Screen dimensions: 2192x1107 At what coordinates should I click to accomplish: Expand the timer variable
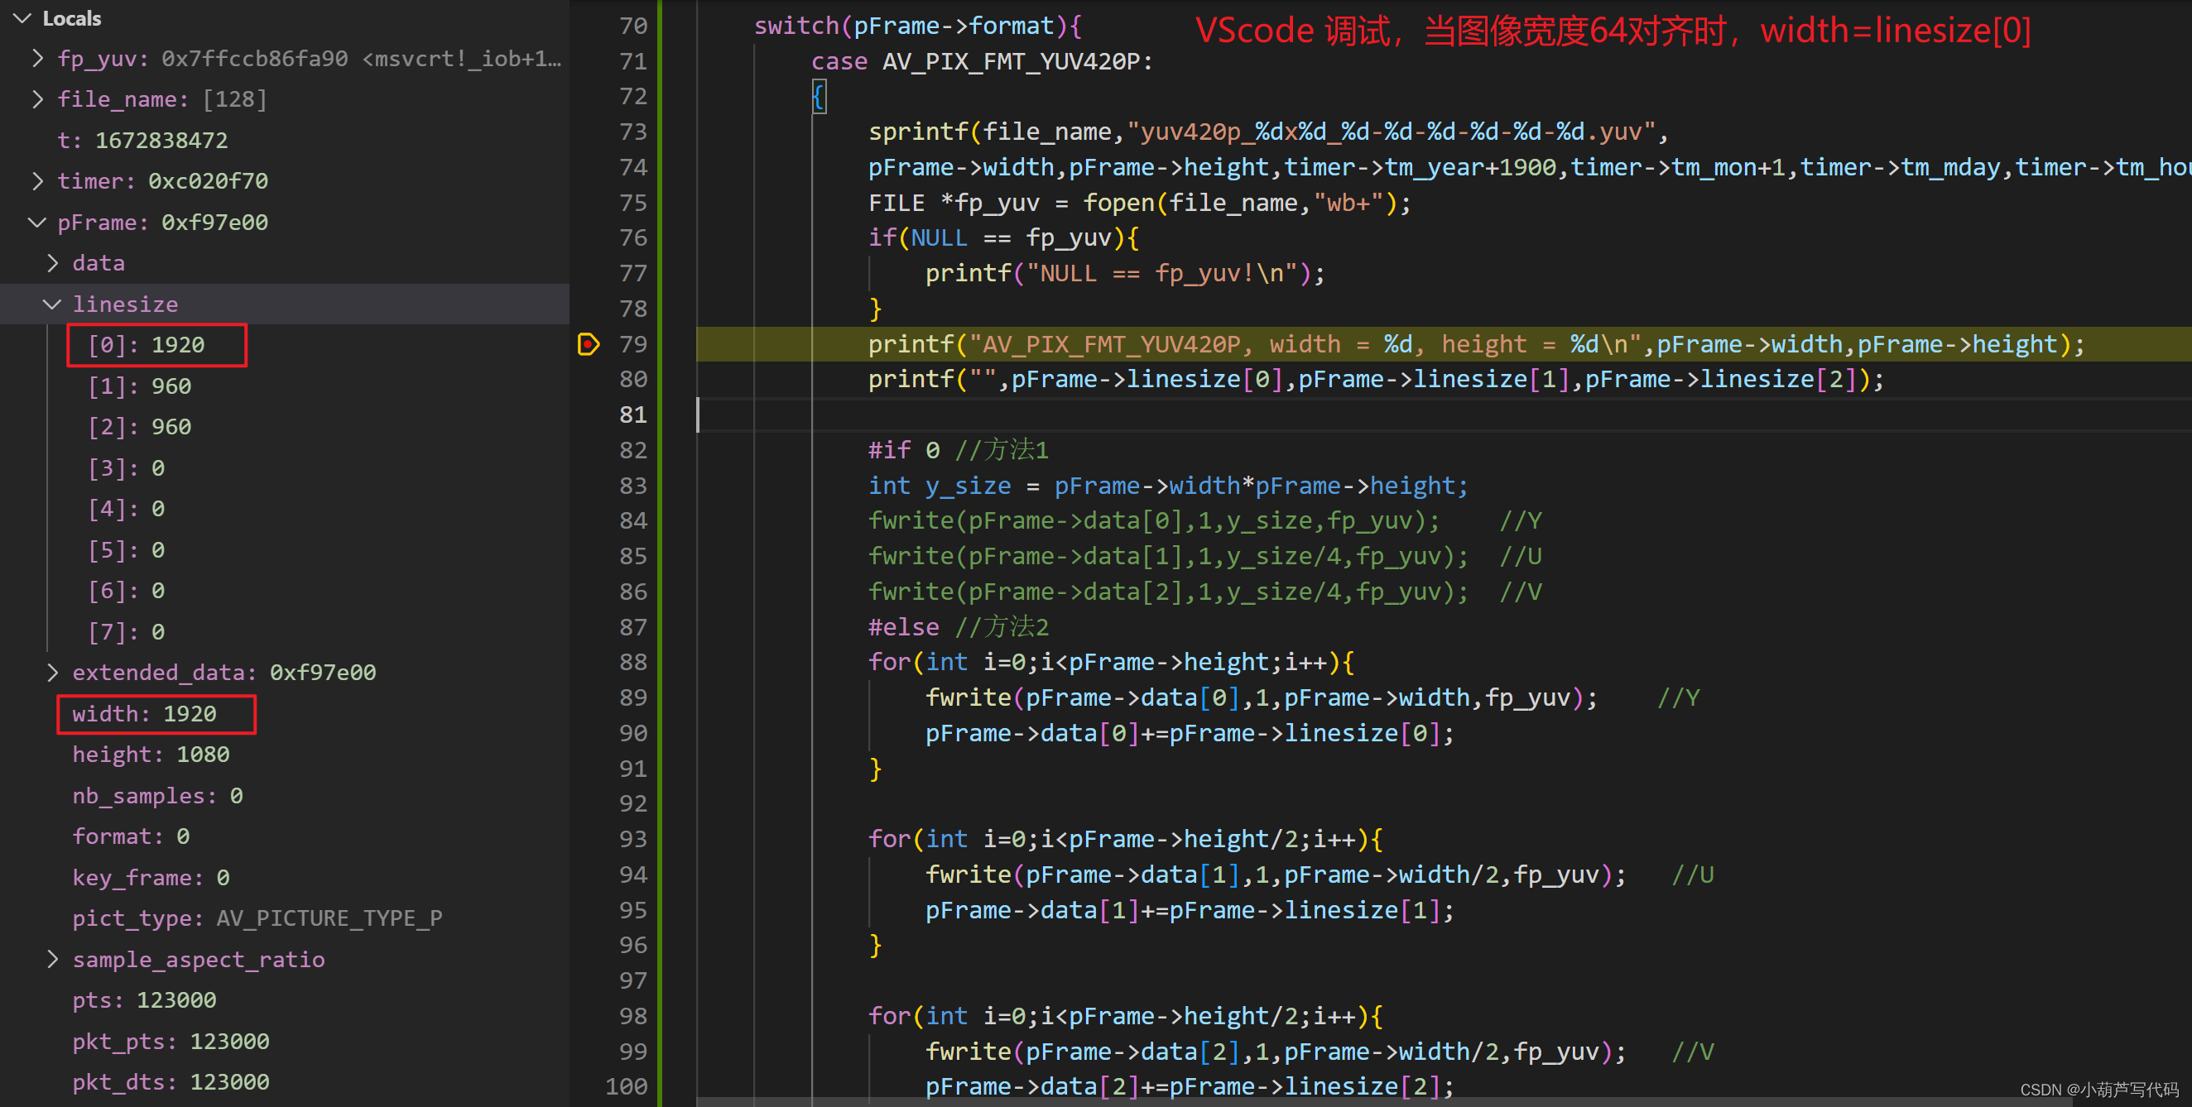tap(36, 180)
